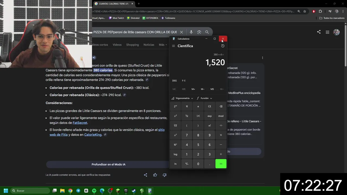Click the M− memory subtract button
Viewport: 347px width, 195px height.
203,89
